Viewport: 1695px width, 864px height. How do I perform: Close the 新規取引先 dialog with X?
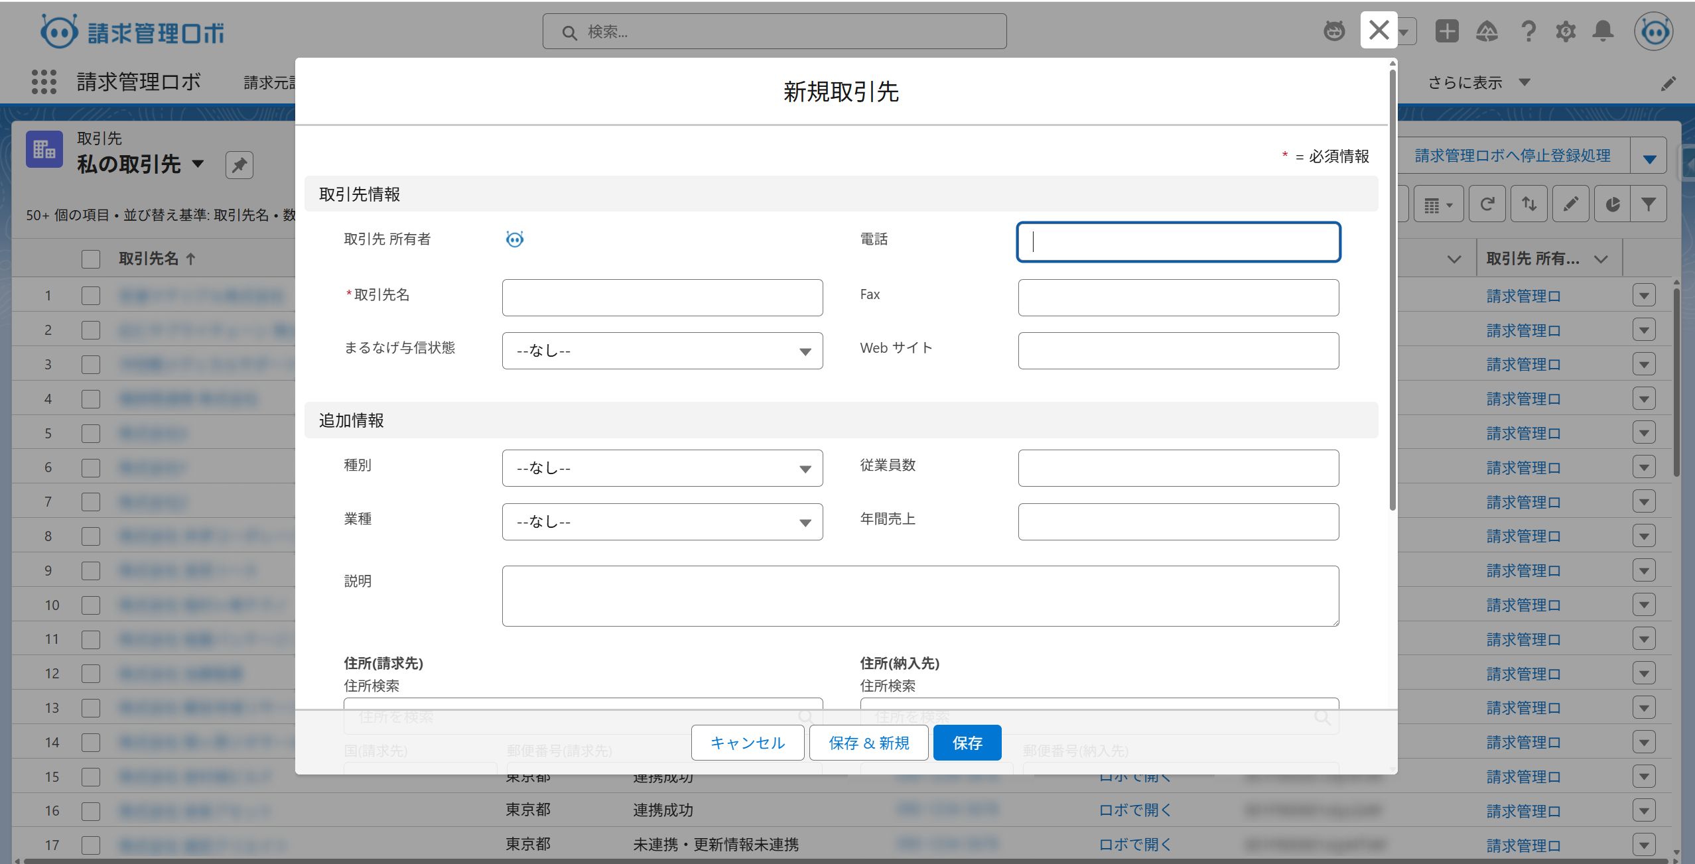(x=1379, y=30)
